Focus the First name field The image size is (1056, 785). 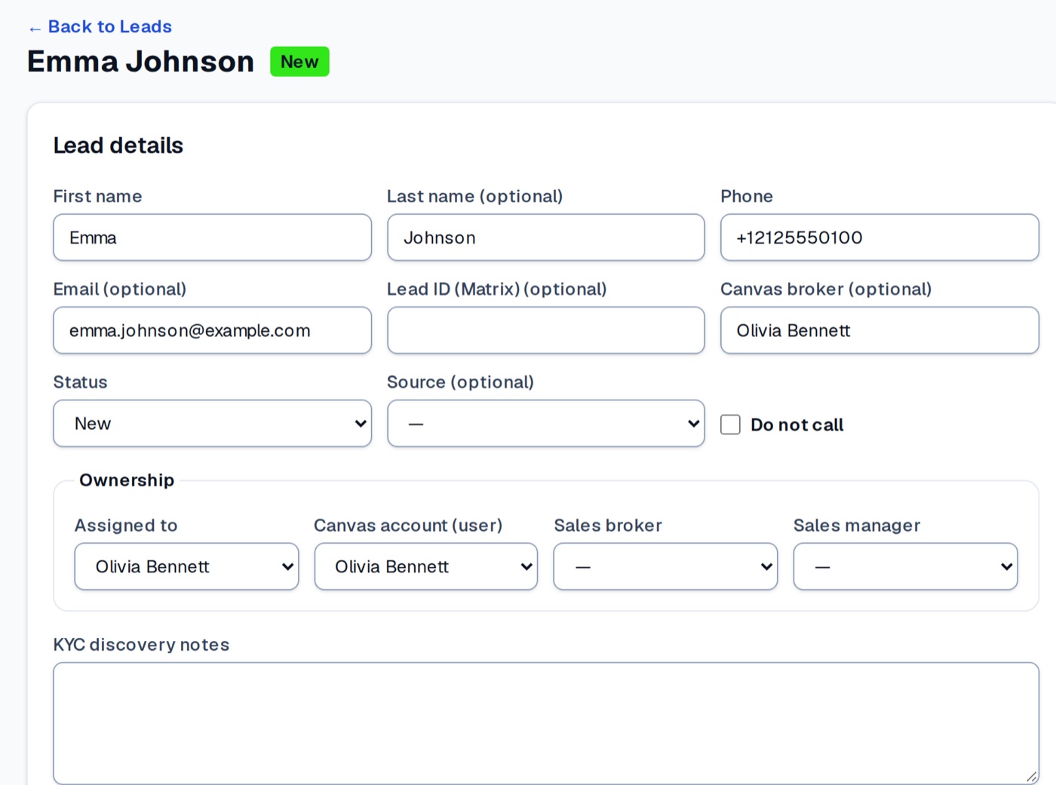(x=212, y=238)
